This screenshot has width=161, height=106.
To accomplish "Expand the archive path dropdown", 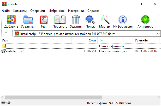I will click(158, 34).
